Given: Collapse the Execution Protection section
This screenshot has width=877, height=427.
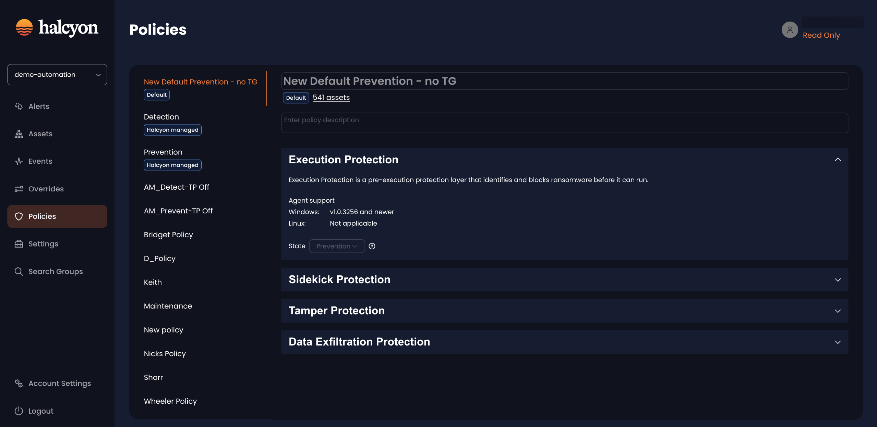Looking at the screenshot, I should [x=838, y=159].
